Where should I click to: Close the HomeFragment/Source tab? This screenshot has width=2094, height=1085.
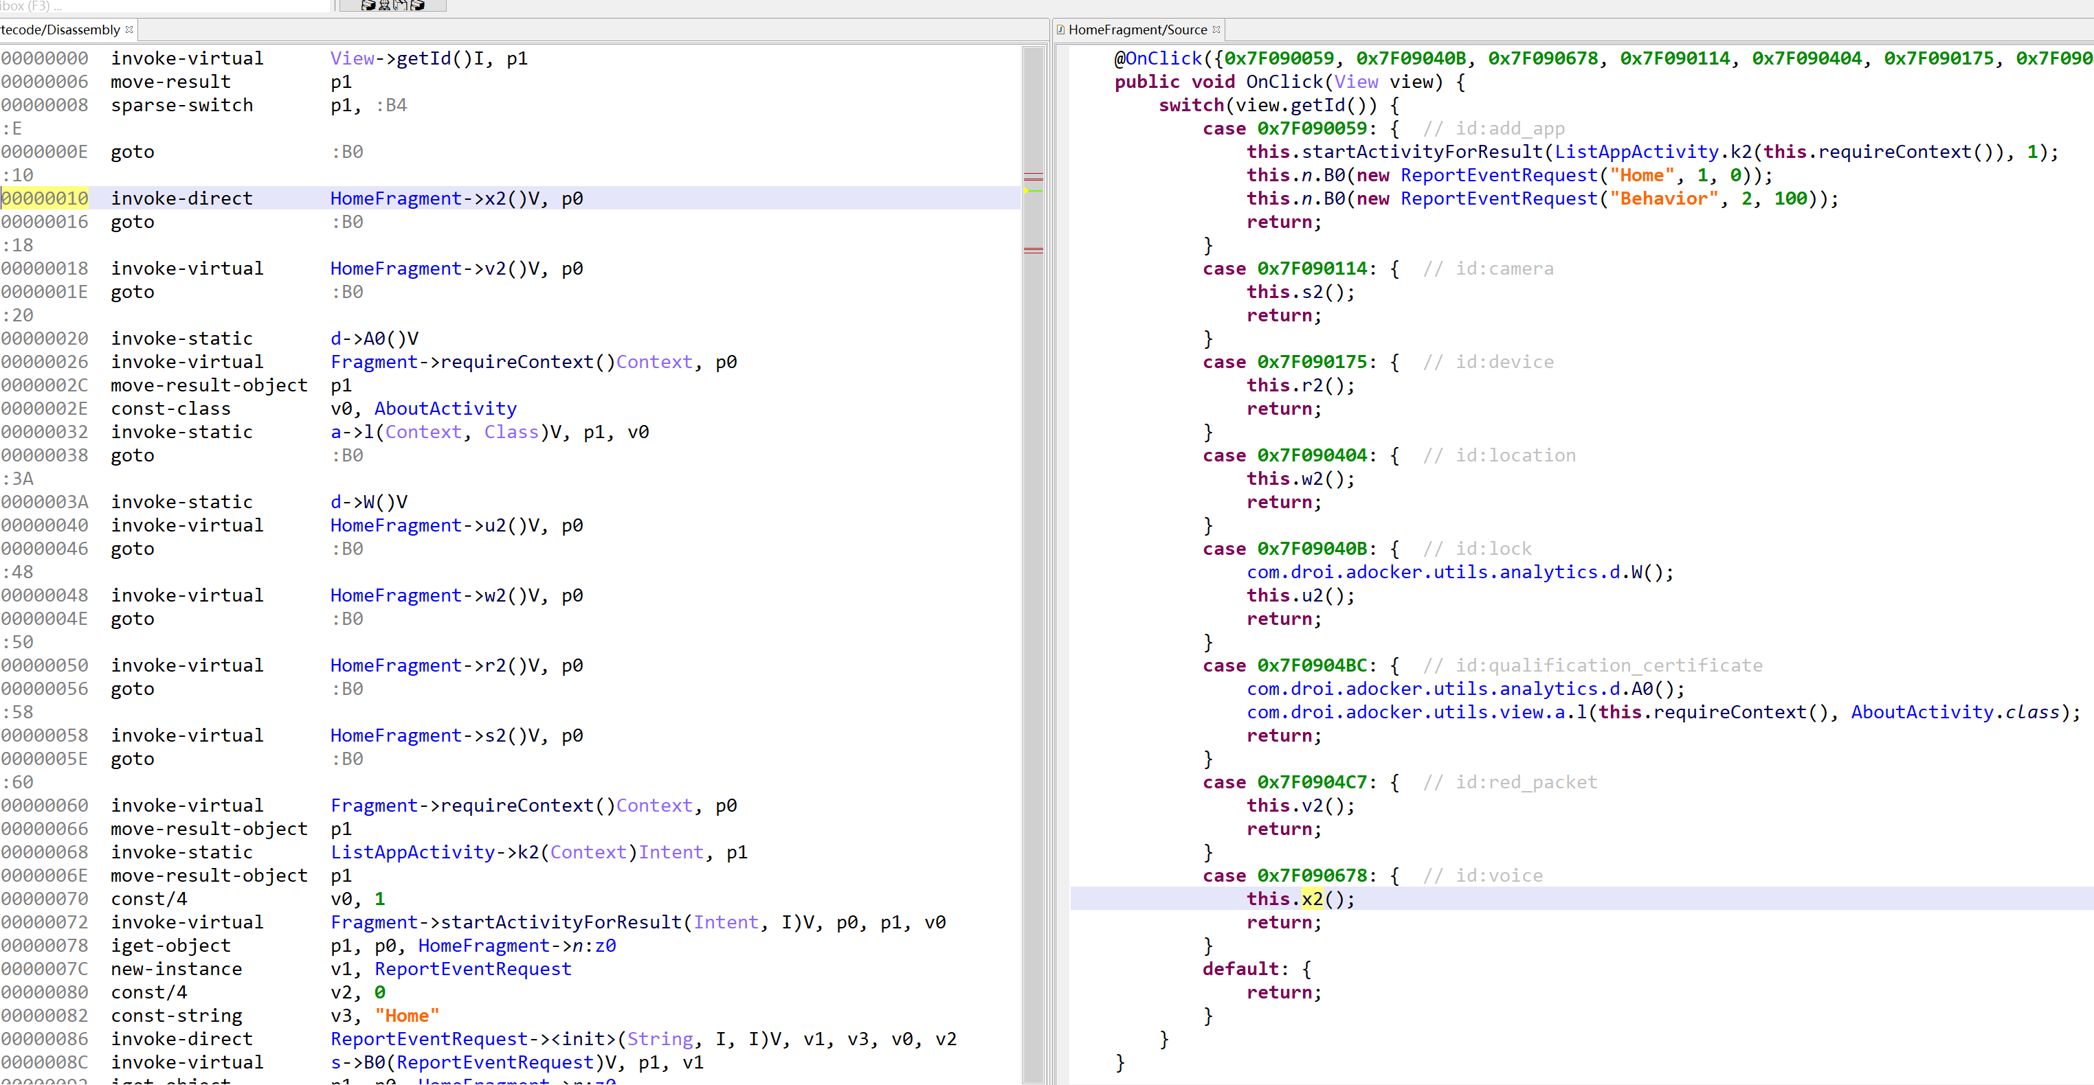pos(1216,30)
